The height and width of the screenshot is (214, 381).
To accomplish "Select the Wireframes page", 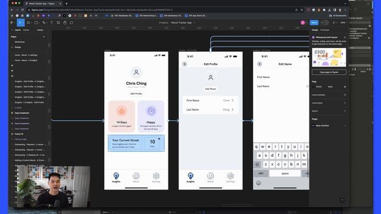I will tap(20, 42).
